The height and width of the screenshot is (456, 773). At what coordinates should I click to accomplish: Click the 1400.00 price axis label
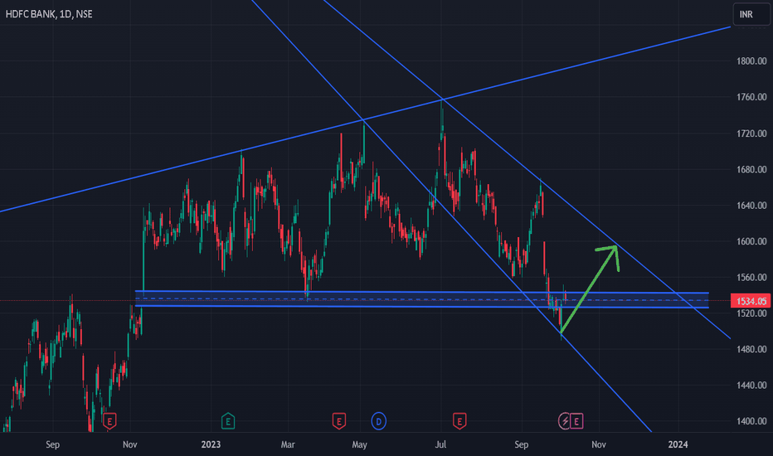click(x=751, y=421)
